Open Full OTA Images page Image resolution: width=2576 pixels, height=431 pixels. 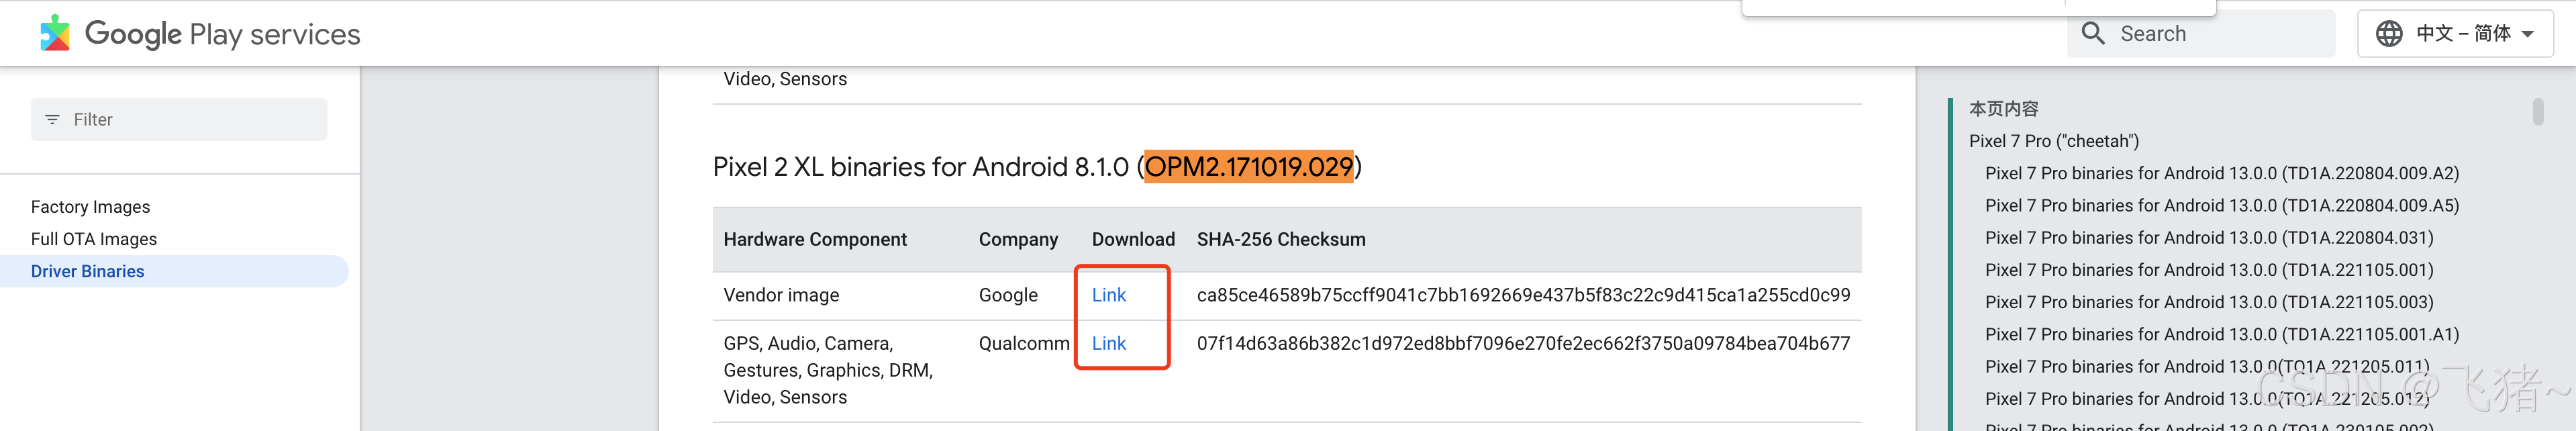[x=94, y=238]
